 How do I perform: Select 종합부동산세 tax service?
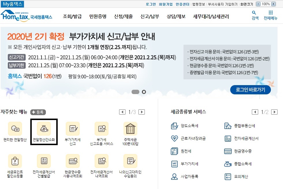click(240, 126)
